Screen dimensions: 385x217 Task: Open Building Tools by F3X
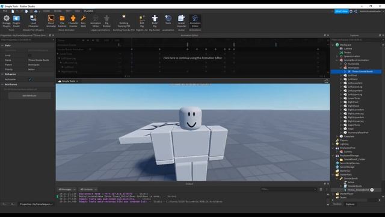click(x=124, y=21)
